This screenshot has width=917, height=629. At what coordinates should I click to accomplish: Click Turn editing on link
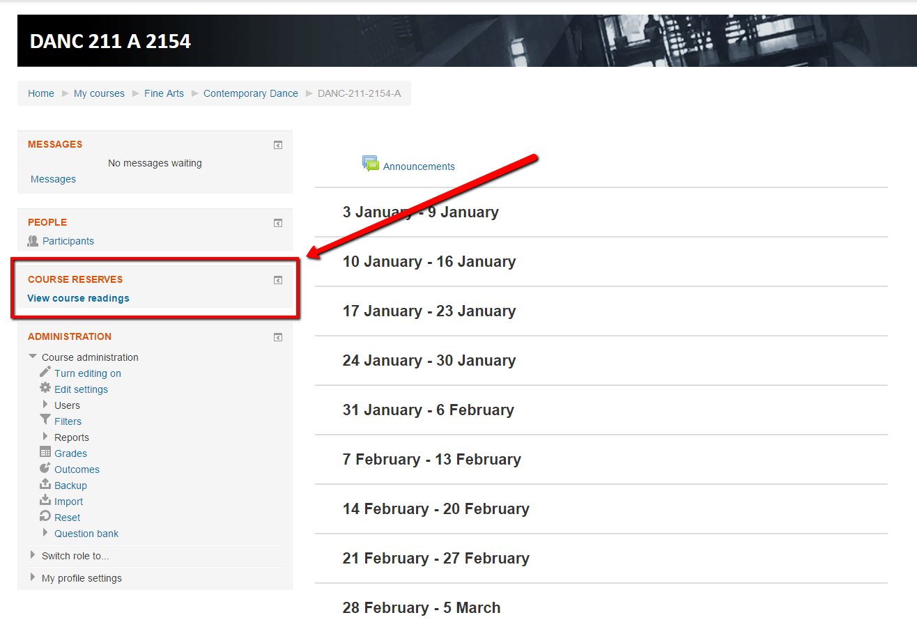point(88,373)
